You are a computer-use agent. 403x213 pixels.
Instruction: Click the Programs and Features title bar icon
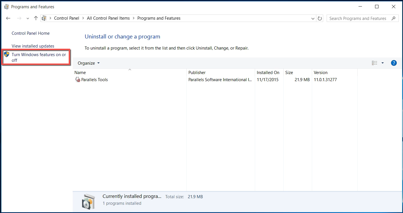pos(7,7)
